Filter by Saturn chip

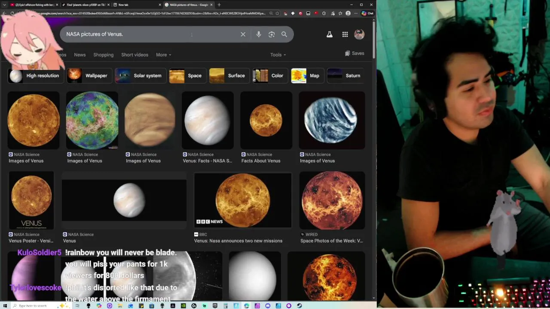[345, 76]
